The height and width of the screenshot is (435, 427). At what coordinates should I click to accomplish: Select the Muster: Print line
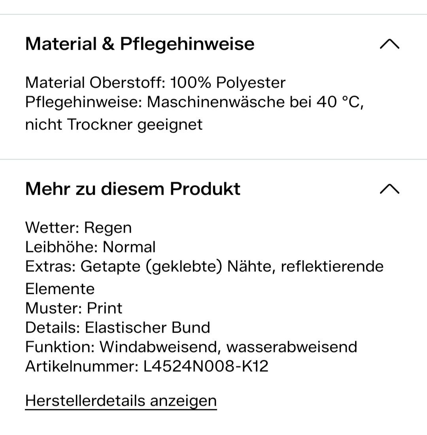click(x=74, y=308)
